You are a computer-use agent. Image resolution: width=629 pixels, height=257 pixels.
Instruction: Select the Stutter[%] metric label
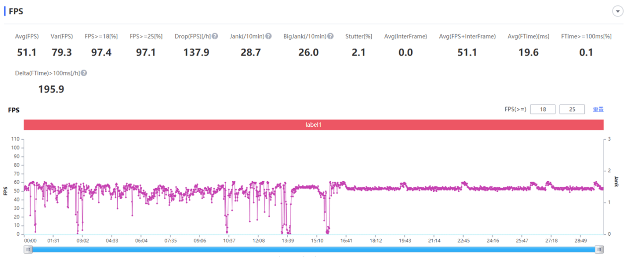point(358,37)
